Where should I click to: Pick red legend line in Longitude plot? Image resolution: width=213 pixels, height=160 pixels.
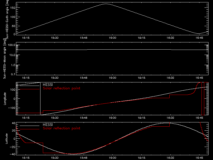[30, 89]
